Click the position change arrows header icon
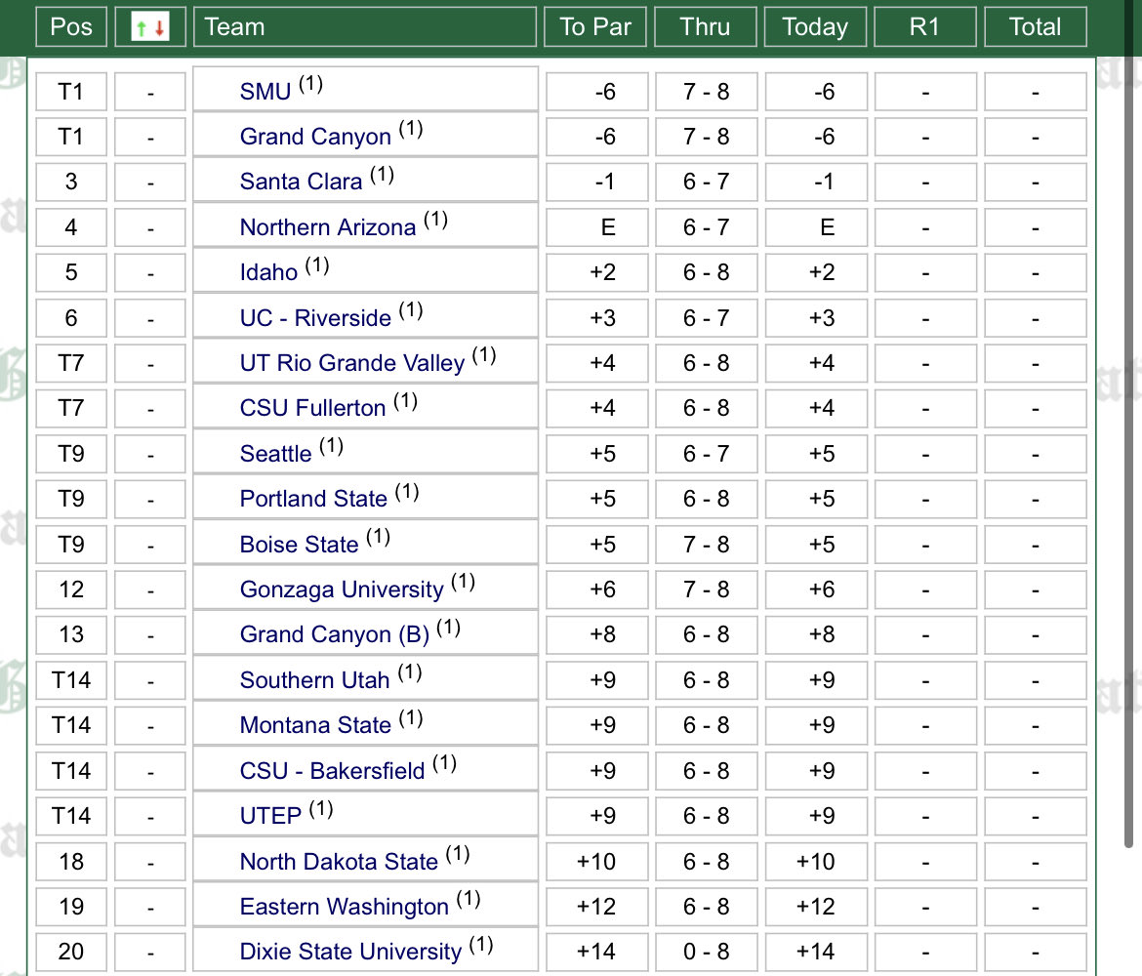Image resolution: width=1142 pixels, height=976 pixels. click(x=150, y=27)
